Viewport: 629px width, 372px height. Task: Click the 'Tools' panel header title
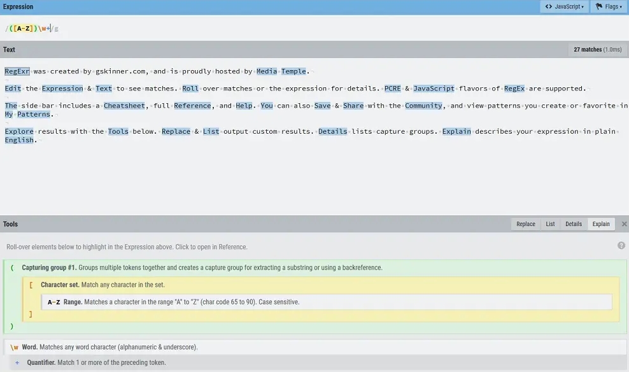(x=10, y=224)
